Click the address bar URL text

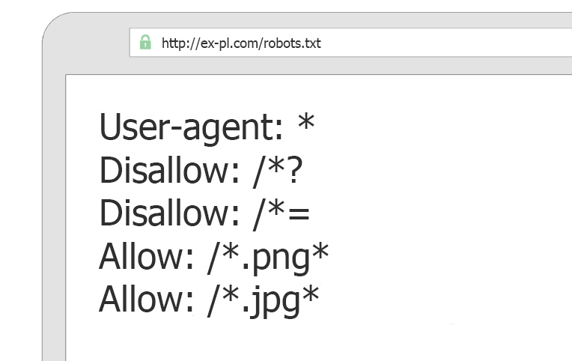click(x=241, y=43)
